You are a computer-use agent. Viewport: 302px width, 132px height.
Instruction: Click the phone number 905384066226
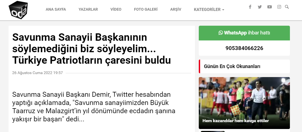(244, 48)
